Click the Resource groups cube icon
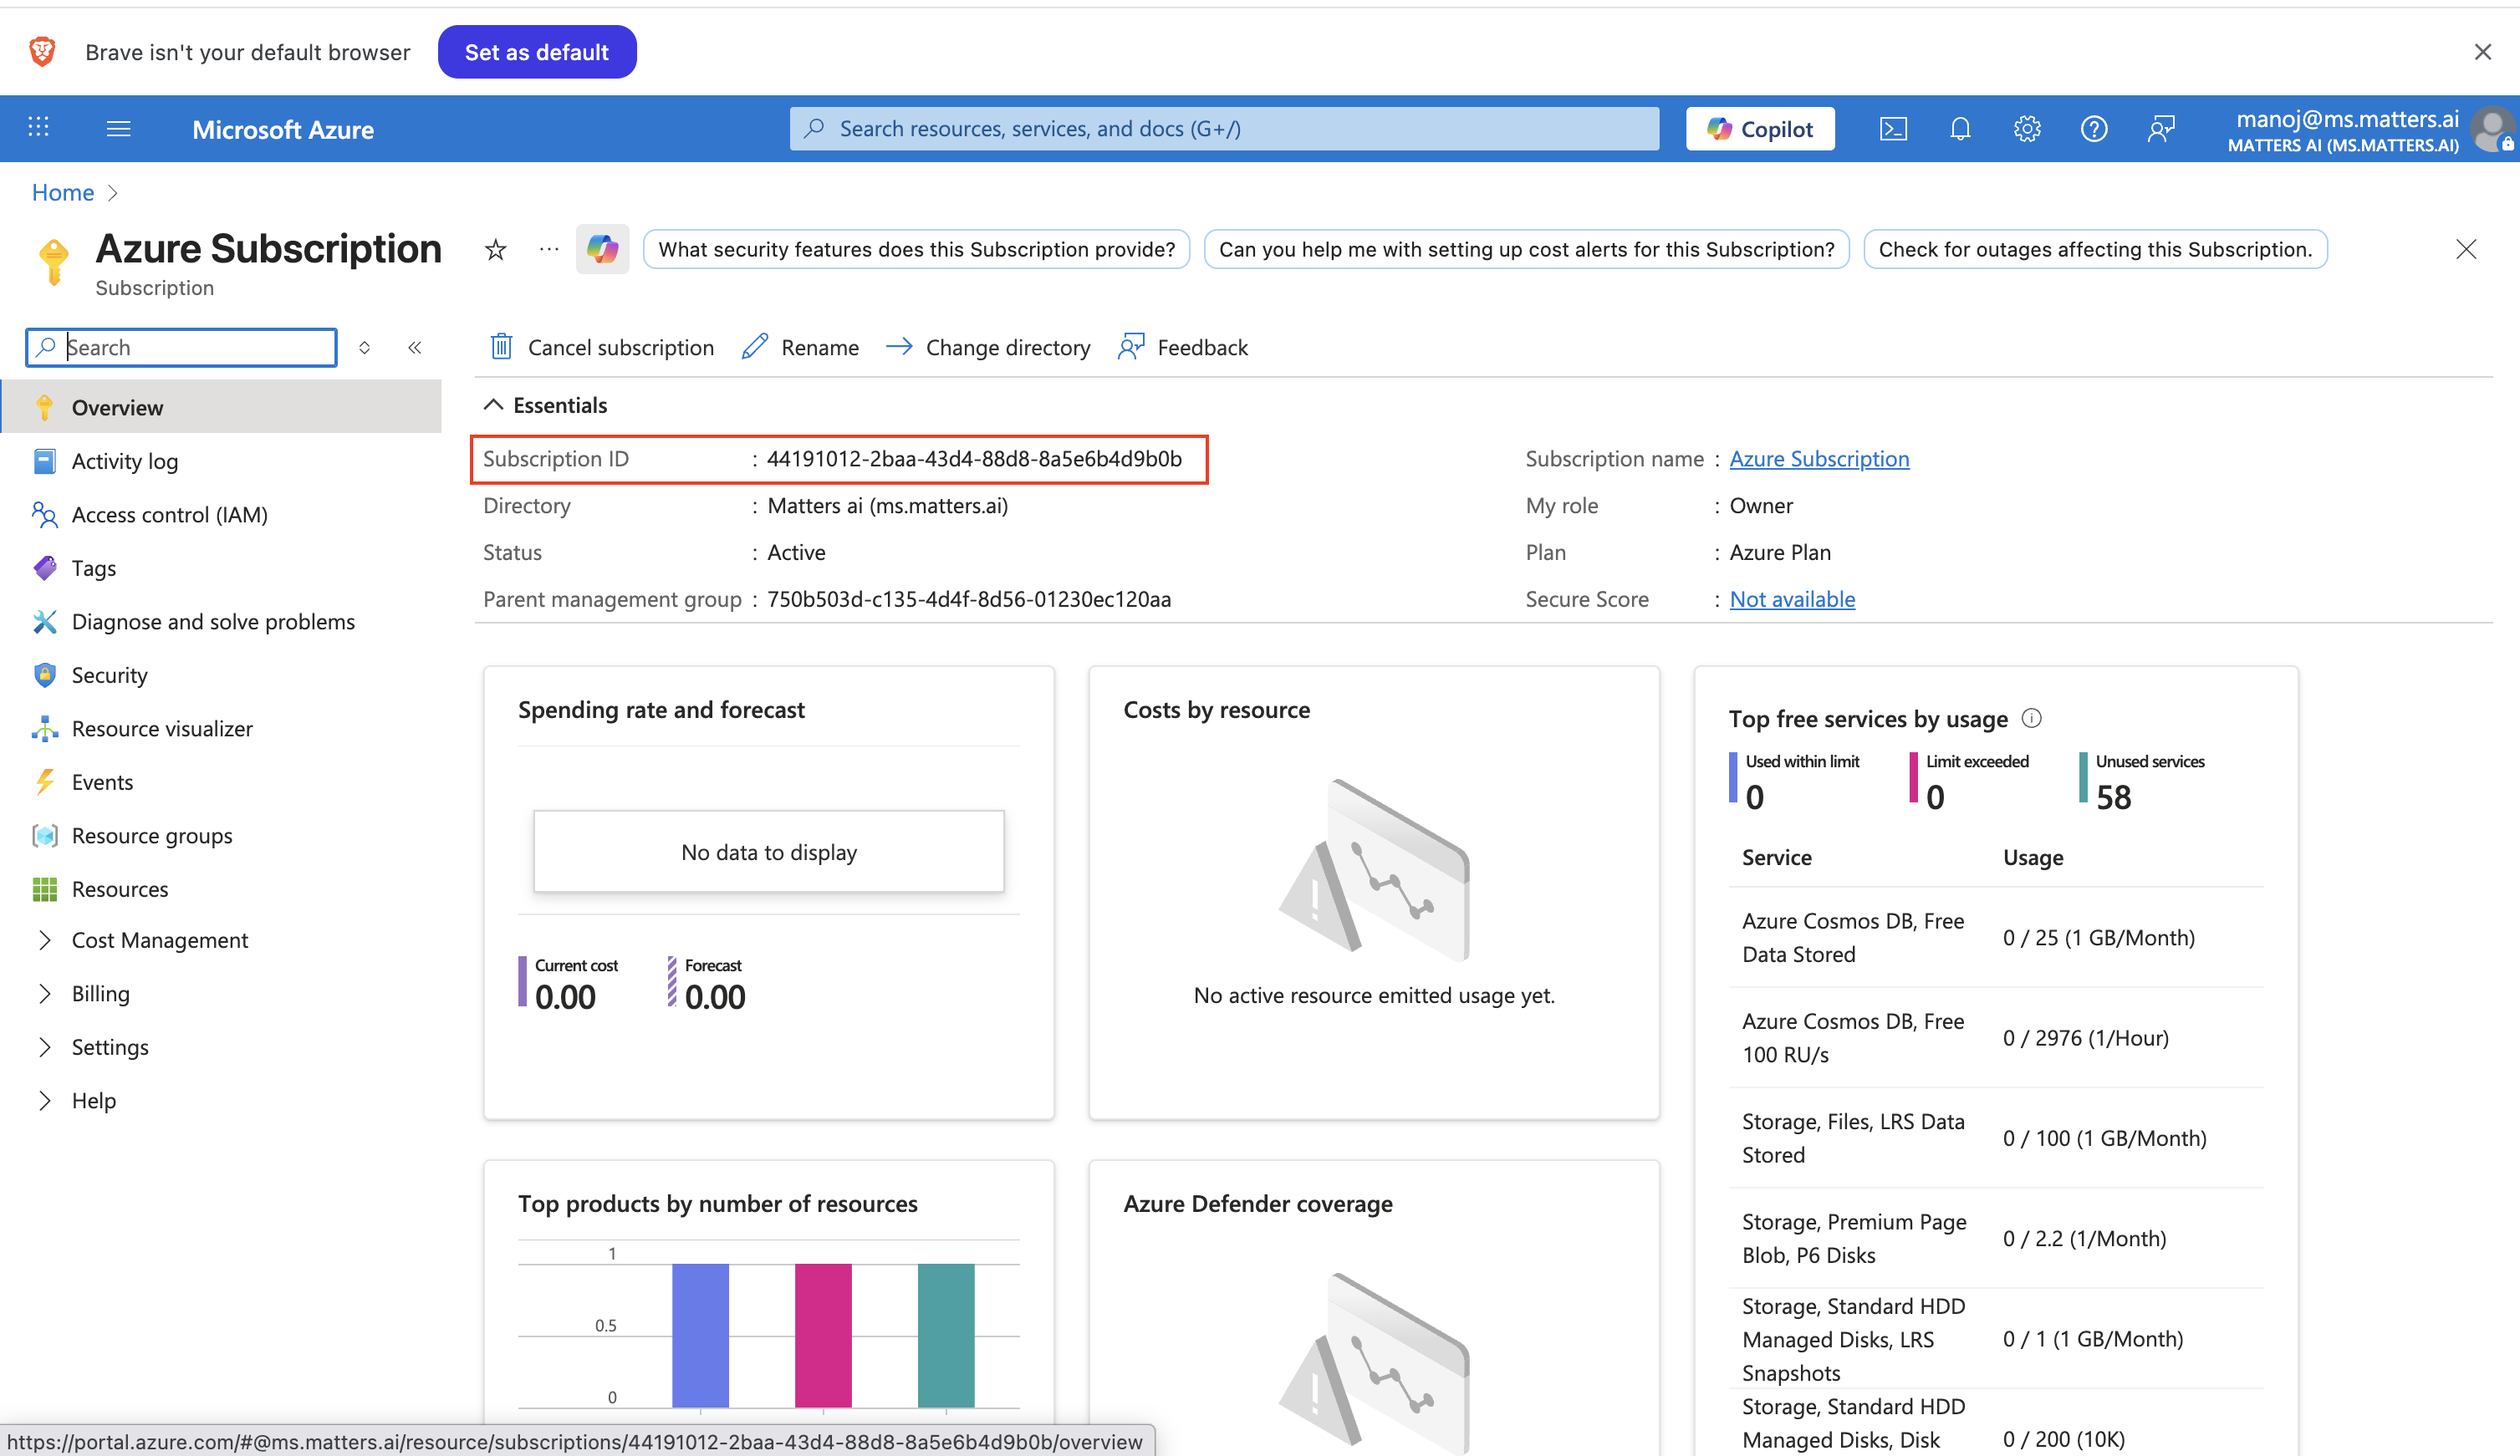Viewport: 2520px width, 1456px height. 44,835
